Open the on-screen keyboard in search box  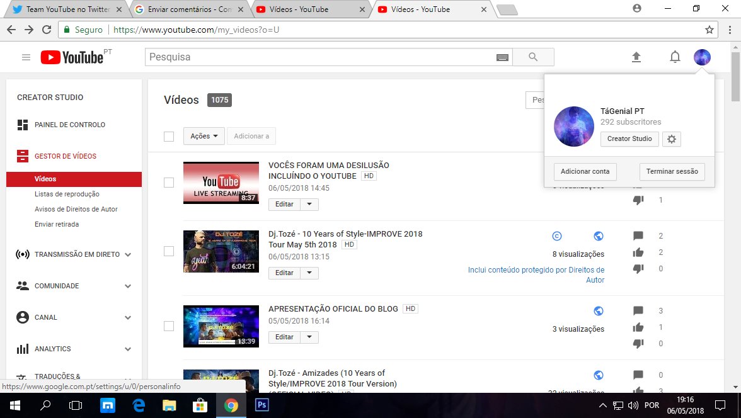click(x=502, y=57)
